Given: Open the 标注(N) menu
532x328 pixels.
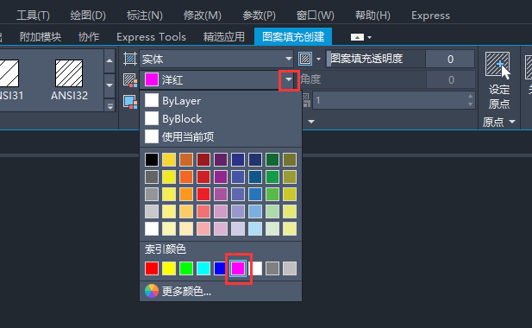Looking at the screenshot, I should (145, 16).
